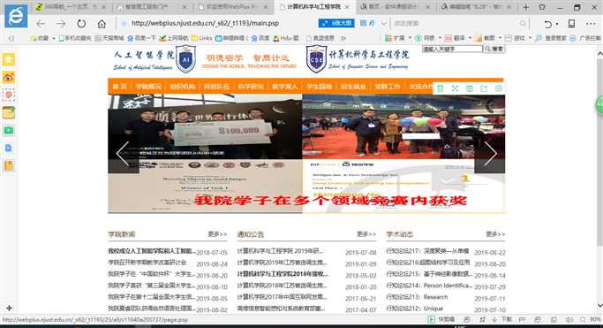This screenshot has width=603, height=328.
Task: Click the magnifier icon in browser search box
Action: pyautogui.click(x=523, y=24)
